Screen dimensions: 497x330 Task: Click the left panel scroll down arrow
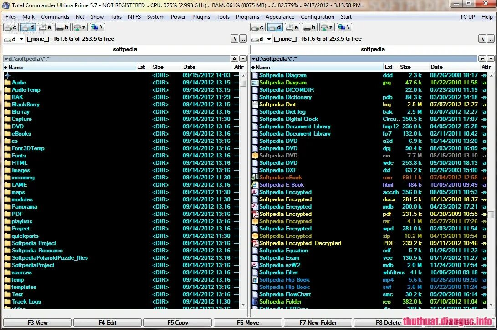pos(243,305)
